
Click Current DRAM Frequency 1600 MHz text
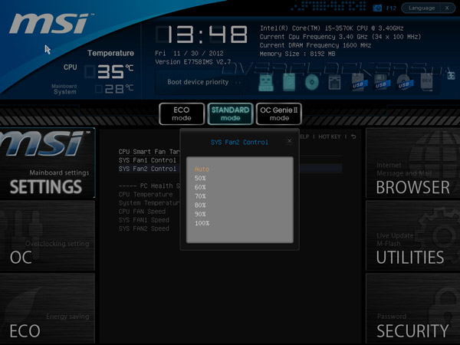[x=315, y=45]
